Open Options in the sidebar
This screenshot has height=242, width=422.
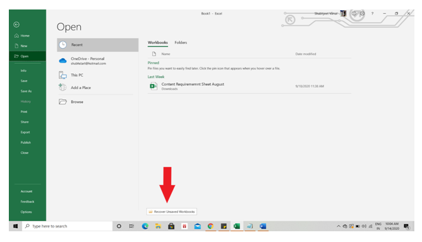26,212
